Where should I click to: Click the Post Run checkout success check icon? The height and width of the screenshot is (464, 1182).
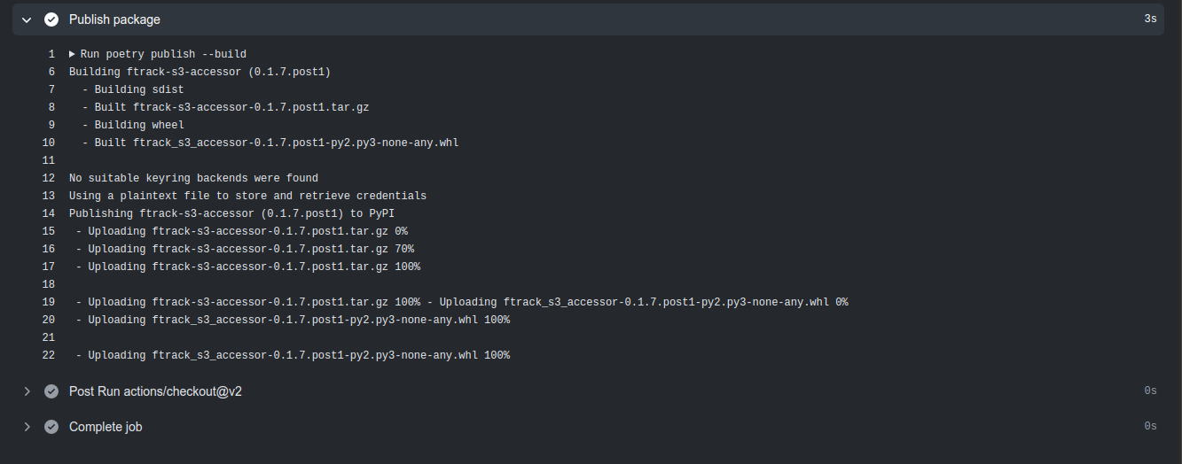[51, 391]
